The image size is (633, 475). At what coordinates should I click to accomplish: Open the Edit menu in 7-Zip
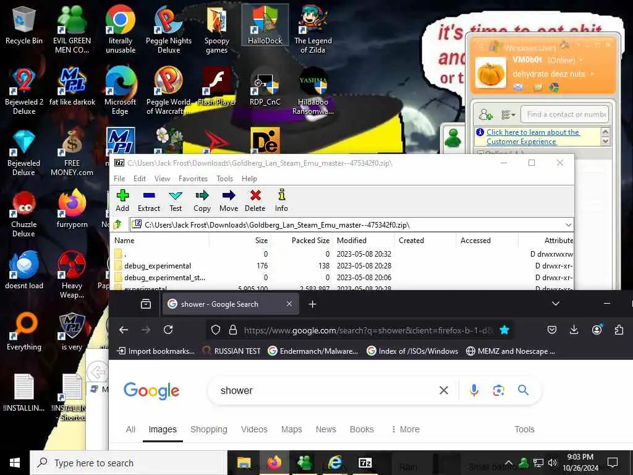[140, 179]
